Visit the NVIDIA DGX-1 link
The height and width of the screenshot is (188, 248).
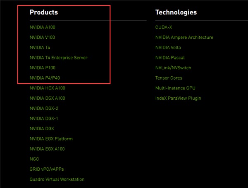pos(44,118)
